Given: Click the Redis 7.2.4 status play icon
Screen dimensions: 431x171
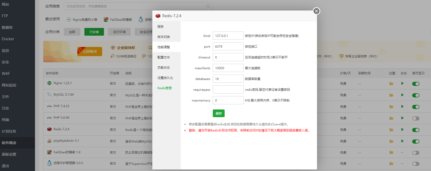Looking at the screenshot, I should pyautogui.click(x=402, y=129).
